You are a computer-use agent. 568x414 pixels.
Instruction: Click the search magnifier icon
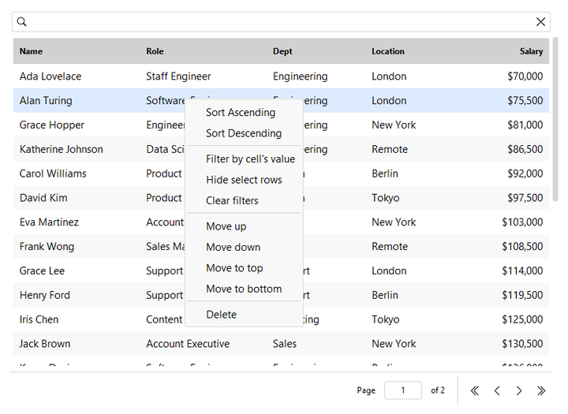click(22, 22)
